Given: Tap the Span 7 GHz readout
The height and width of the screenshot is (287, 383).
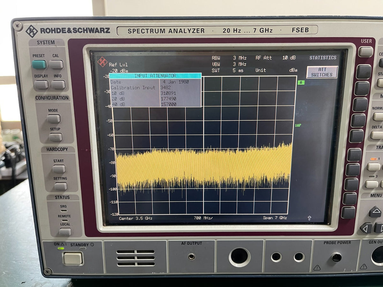Looking at the screenshot, I should coord(275,218).
